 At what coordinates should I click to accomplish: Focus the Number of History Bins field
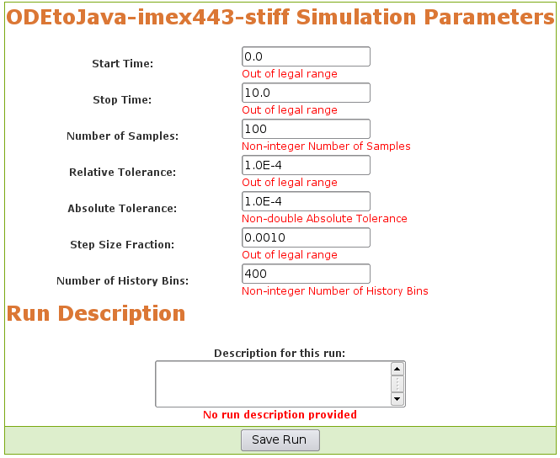tap(306, 274)
